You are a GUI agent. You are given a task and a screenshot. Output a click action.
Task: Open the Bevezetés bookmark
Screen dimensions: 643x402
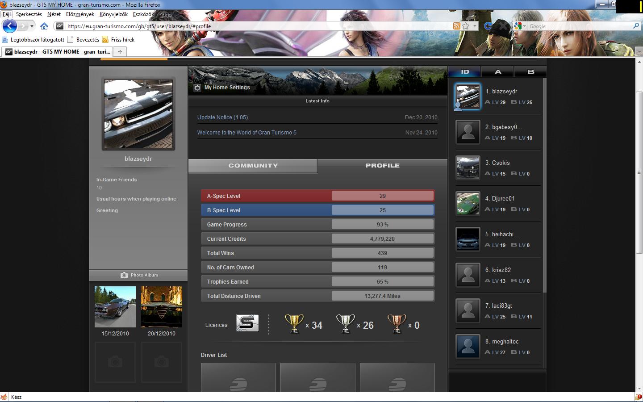pos(84,40)
